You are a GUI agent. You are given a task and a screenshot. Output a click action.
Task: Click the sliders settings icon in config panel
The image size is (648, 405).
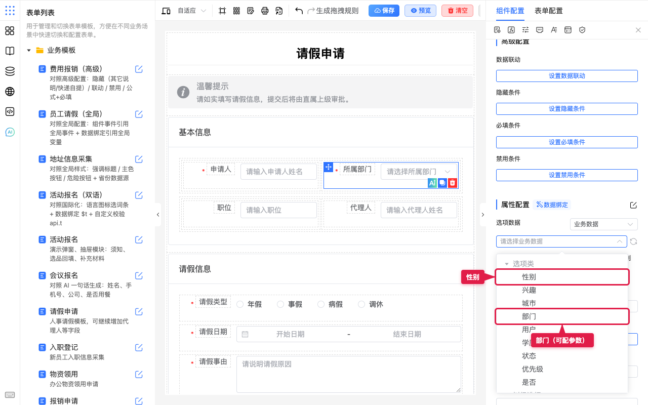525,30
